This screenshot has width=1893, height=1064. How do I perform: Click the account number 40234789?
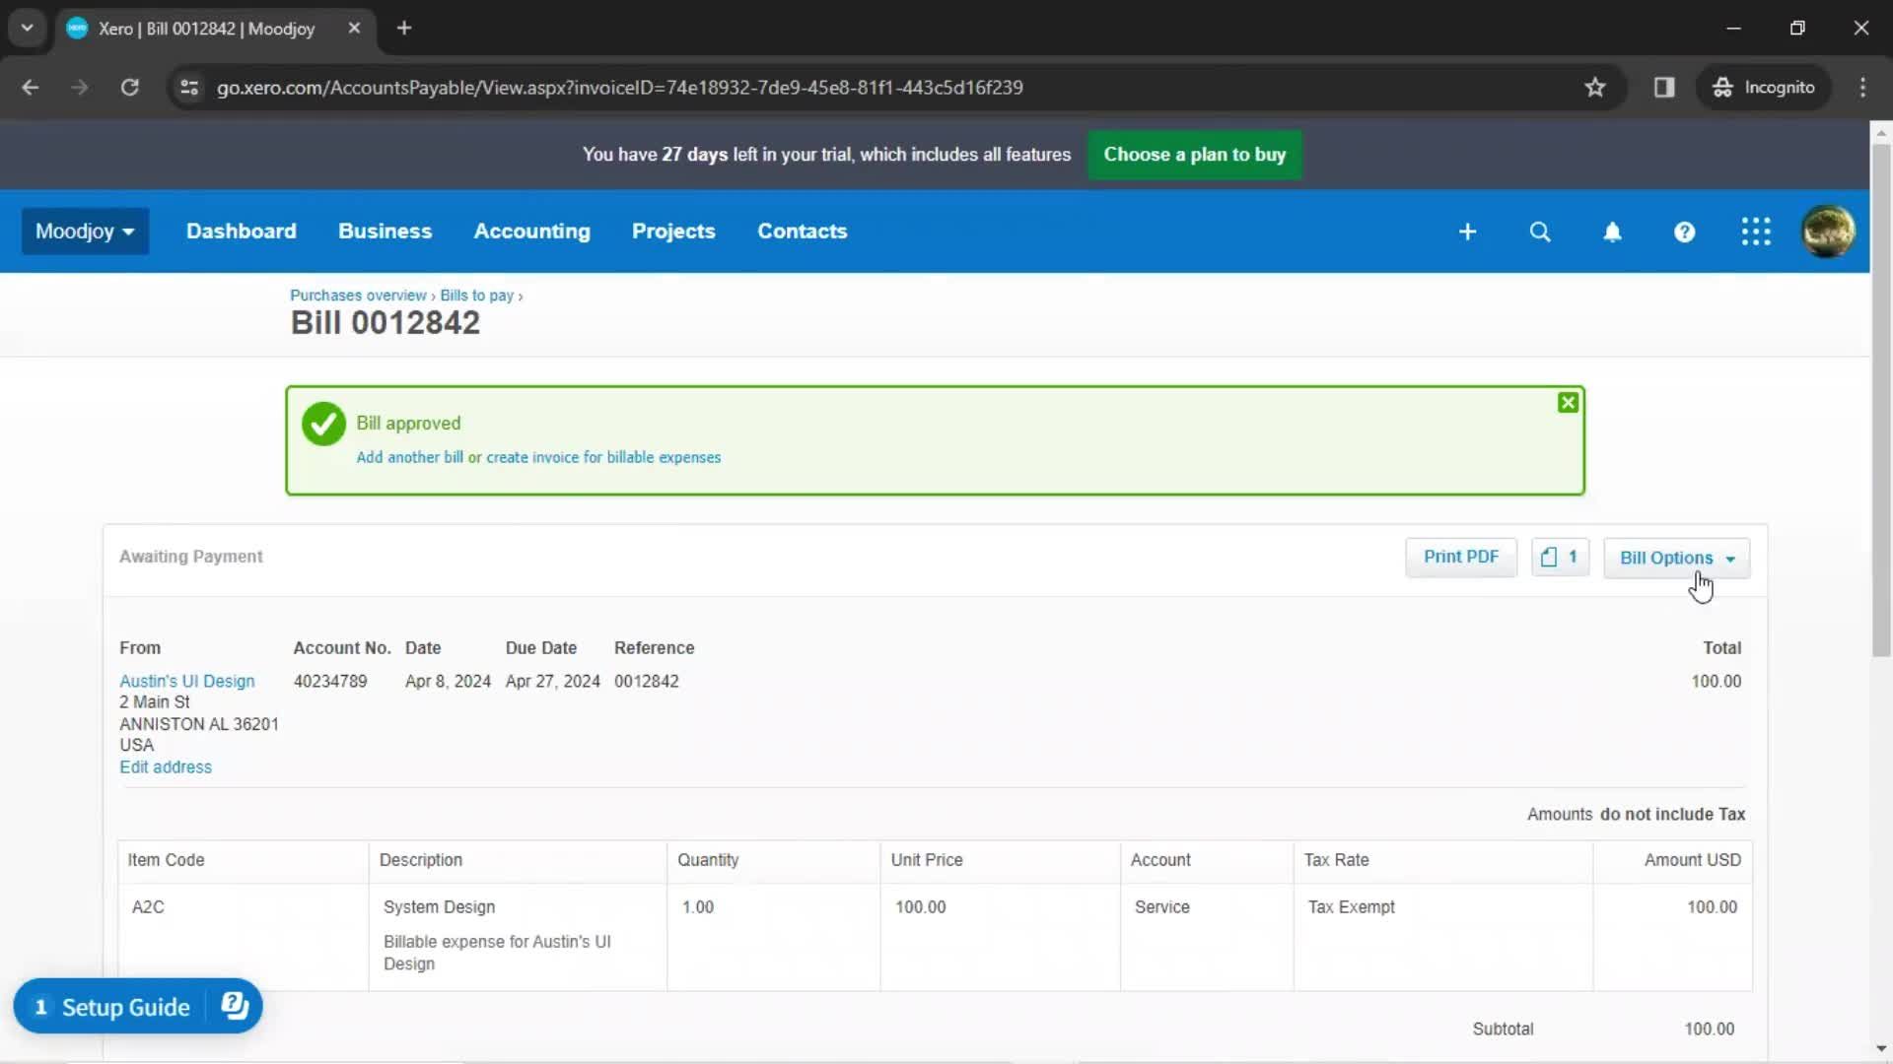[330, 681]
